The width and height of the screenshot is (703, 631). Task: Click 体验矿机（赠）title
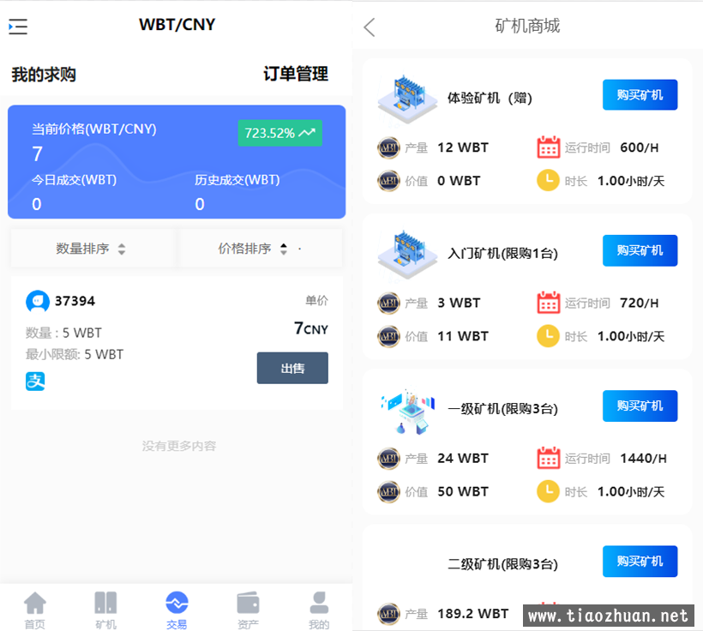[x=490, y=98]
